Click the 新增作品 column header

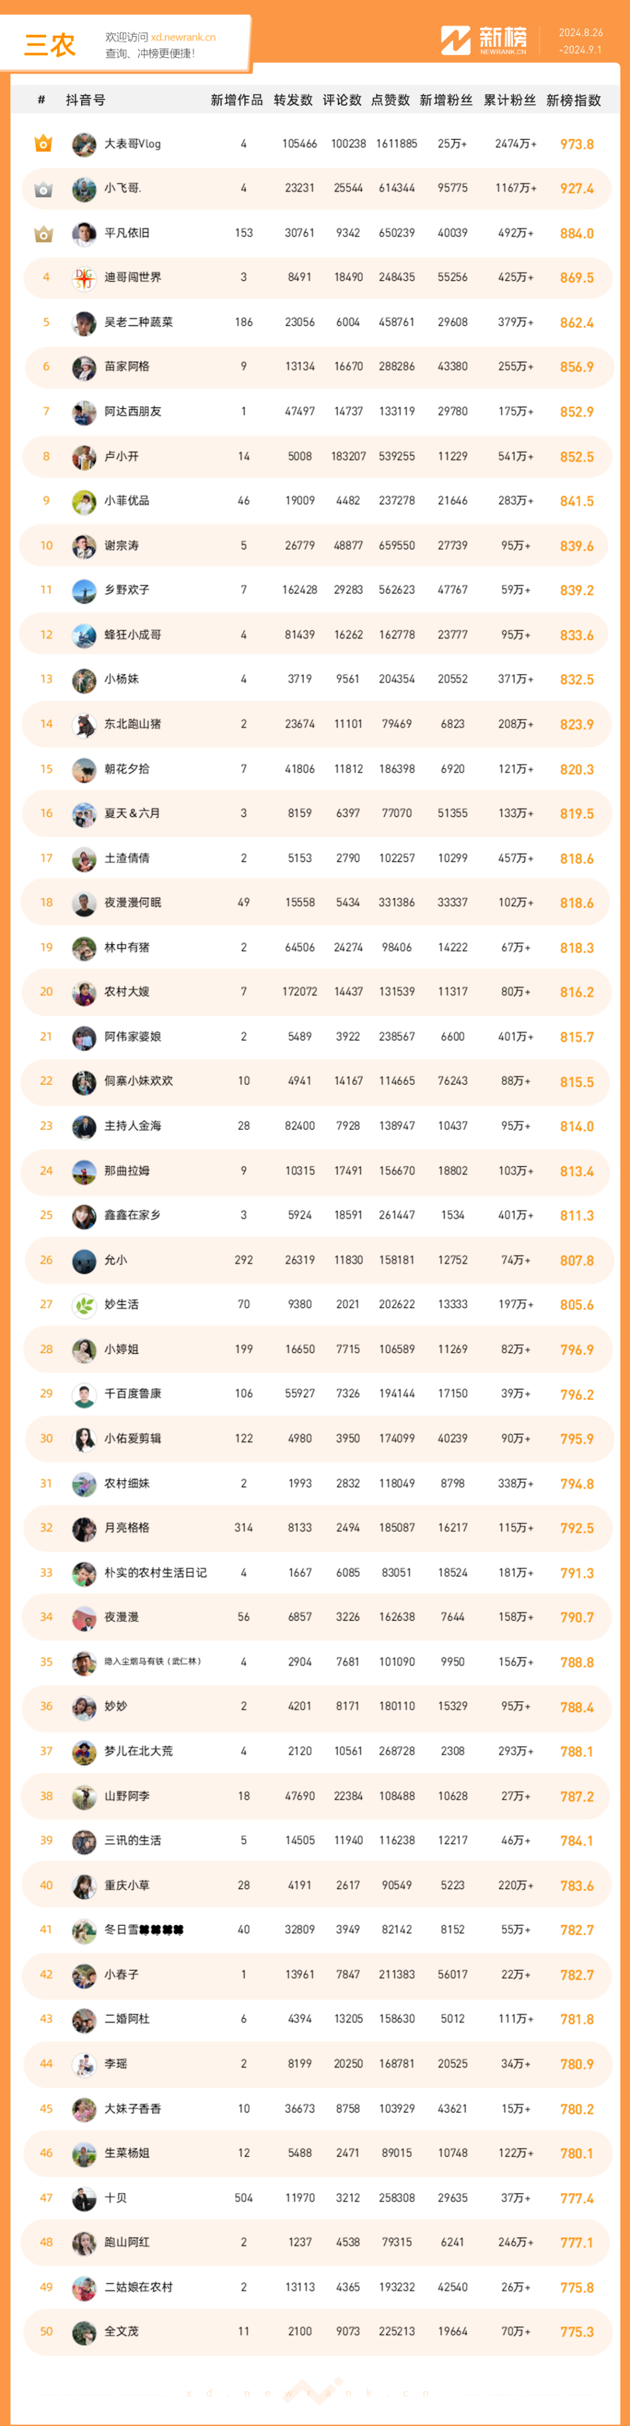[x=236, y=100]
